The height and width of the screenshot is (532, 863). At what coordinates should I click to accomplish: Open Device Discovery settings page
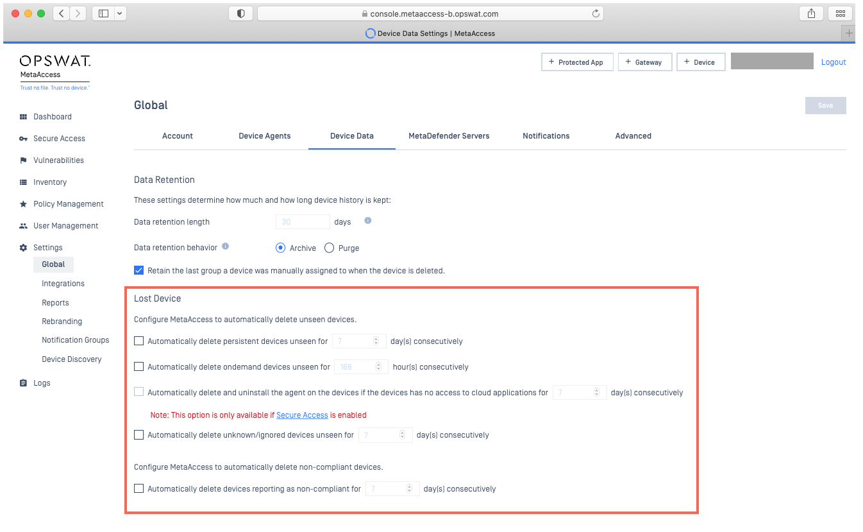(x=71, y=359)
